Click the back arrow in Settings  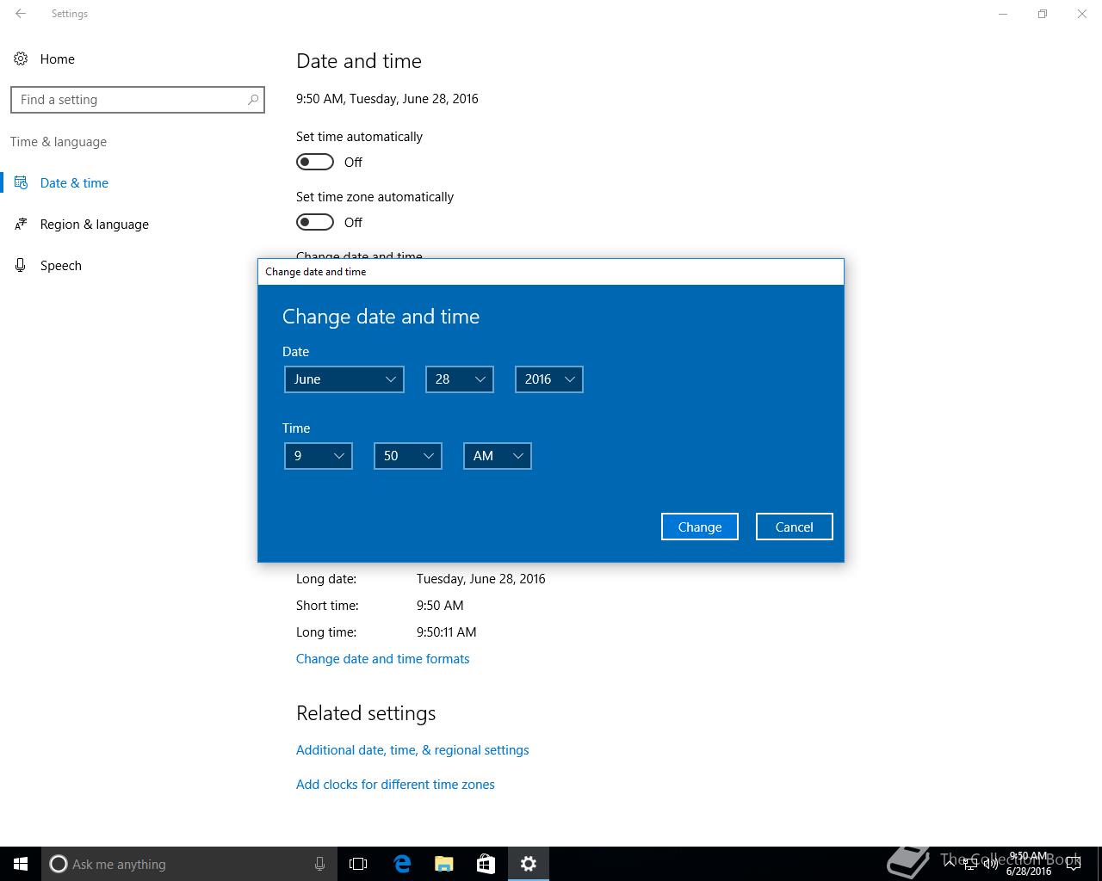[21, 14]
